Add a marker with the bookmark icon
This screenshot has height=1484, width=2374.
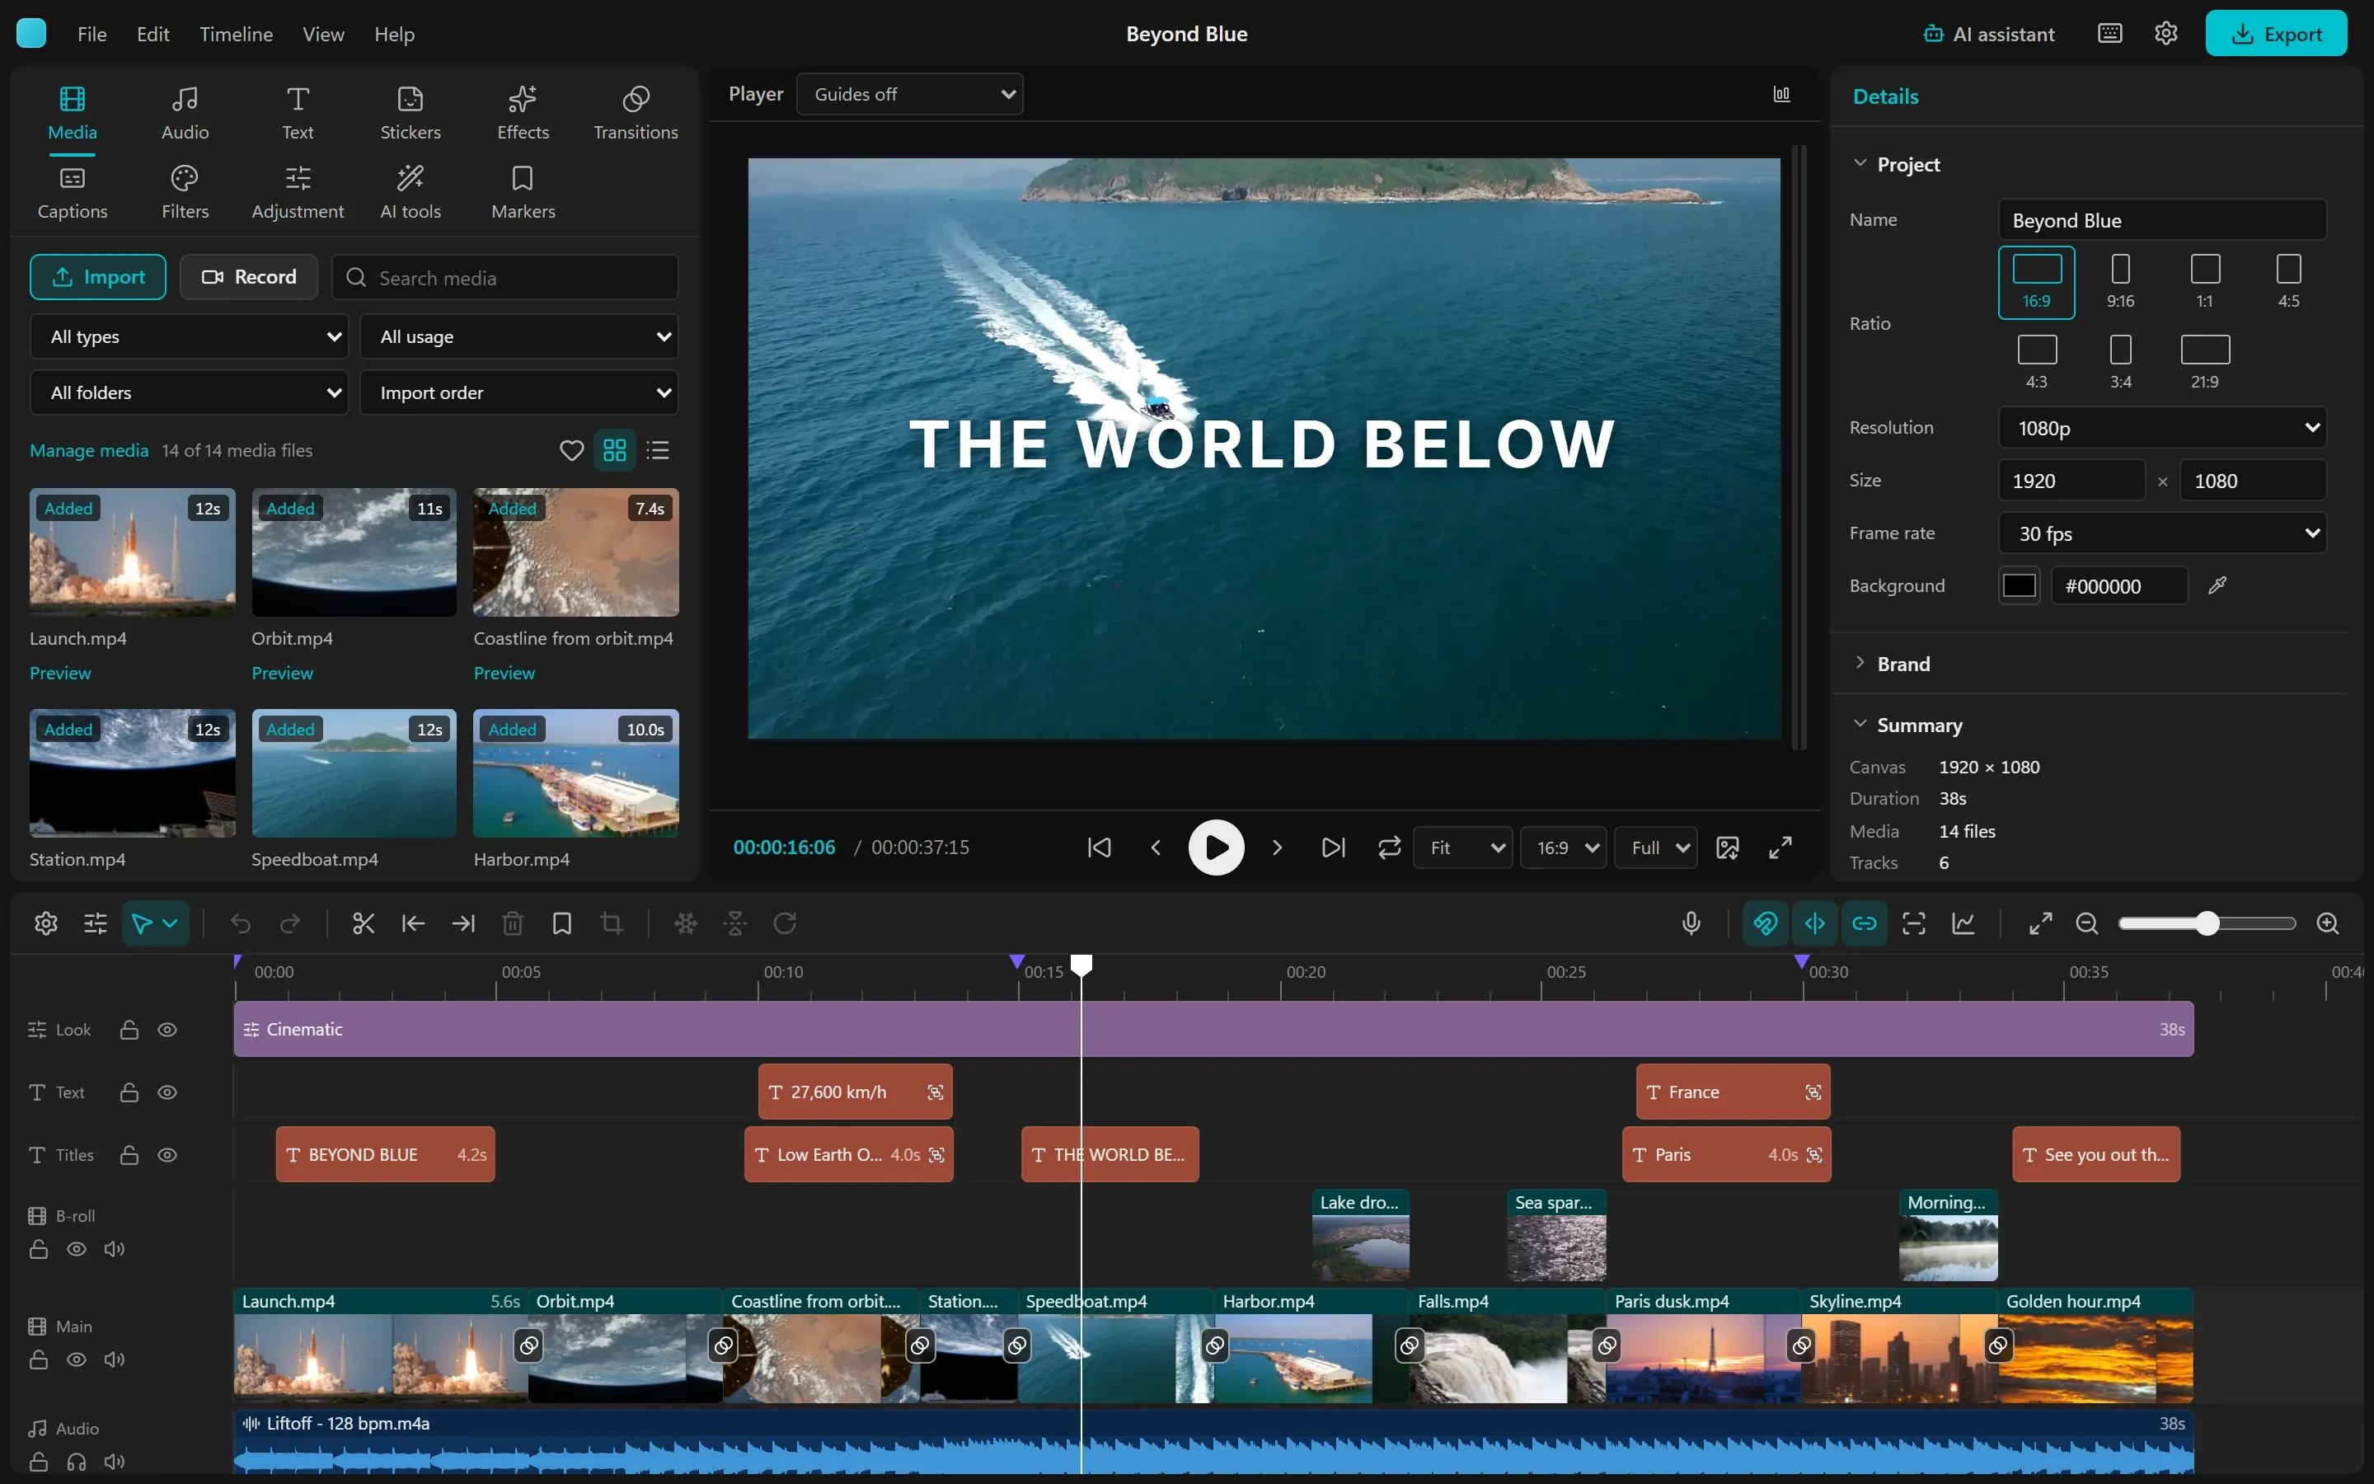[x=562, y=923]
